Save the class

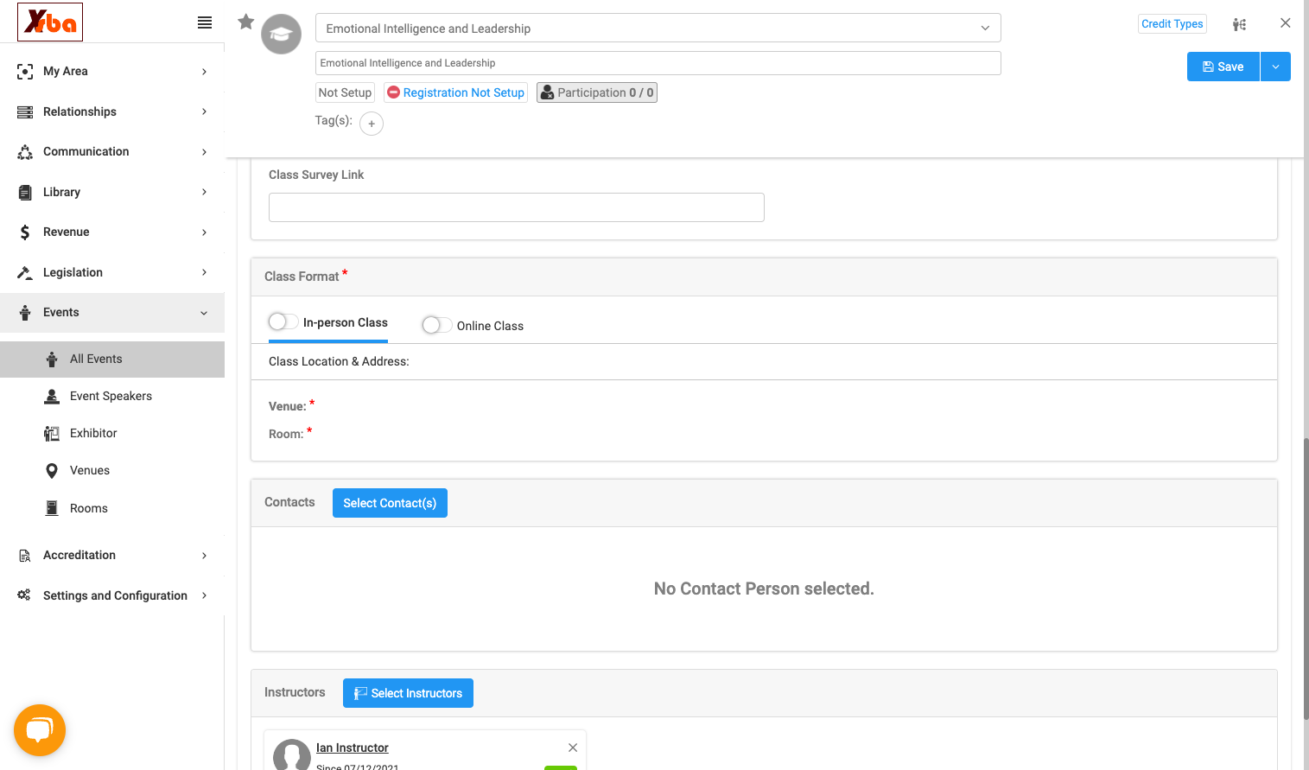(x=1223, y=67)
